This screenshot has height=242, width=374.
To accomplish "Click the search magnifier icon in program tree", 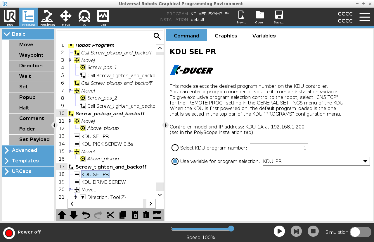I will pyautogui.click(x=157, y=36).
